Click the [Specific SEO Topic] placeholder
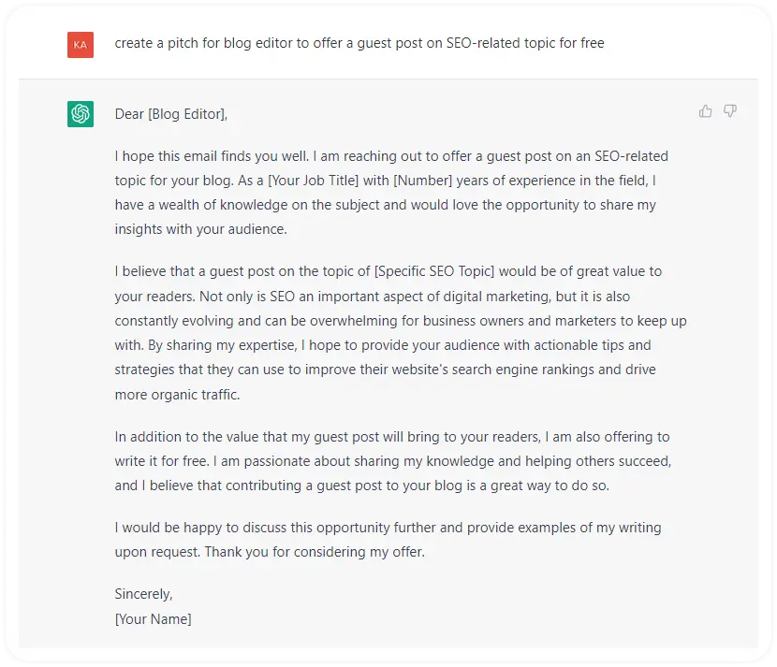Viewport: 777px width, 667px height. (434, 271)
